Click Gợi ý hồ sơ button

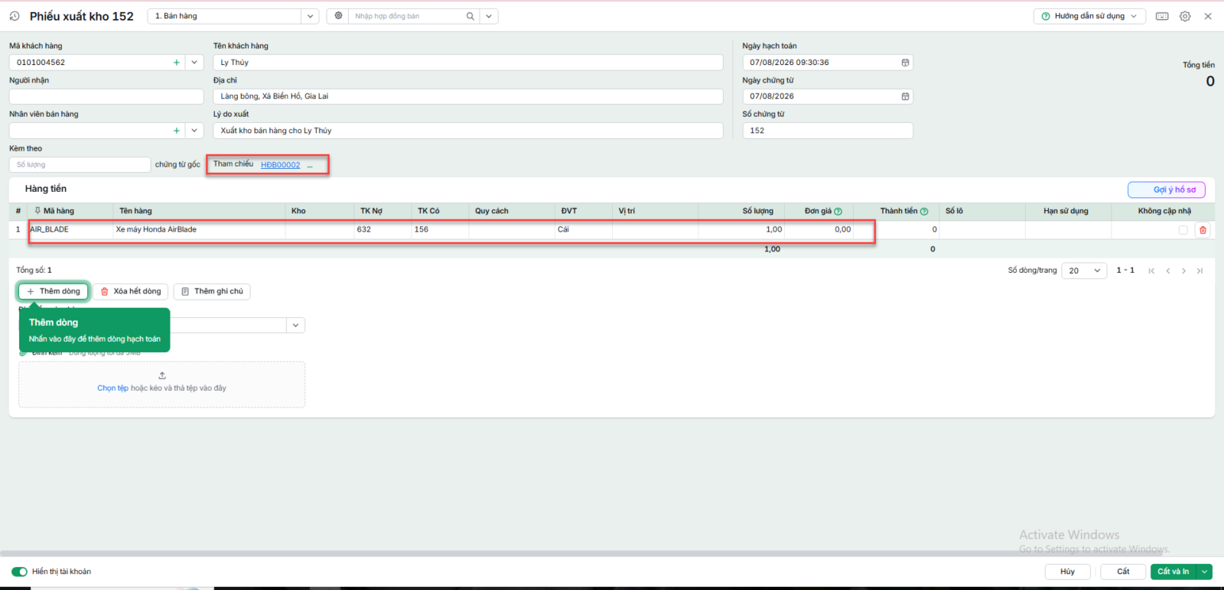pos(1167,190)
